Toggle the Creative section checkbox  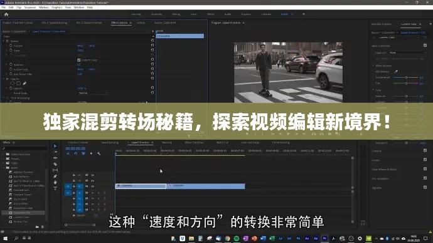pos(425,150)
